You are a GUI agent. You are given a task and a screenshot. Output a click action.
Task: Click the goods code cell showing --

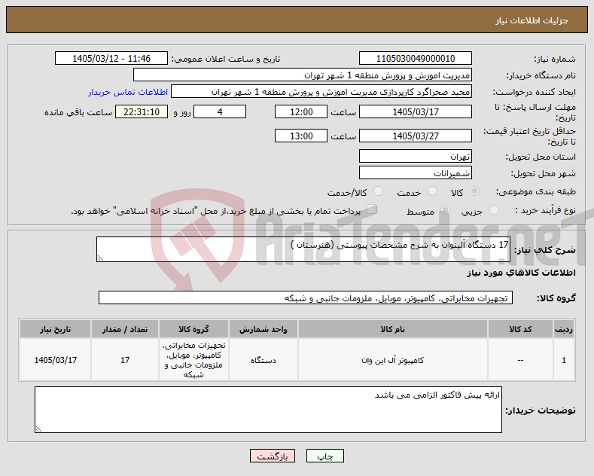(520, 360)
